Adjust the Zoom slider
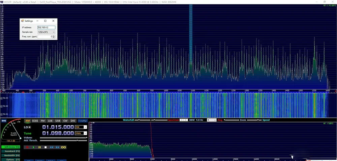This screenshot has width=337, height=161. (x=254, y=120)
